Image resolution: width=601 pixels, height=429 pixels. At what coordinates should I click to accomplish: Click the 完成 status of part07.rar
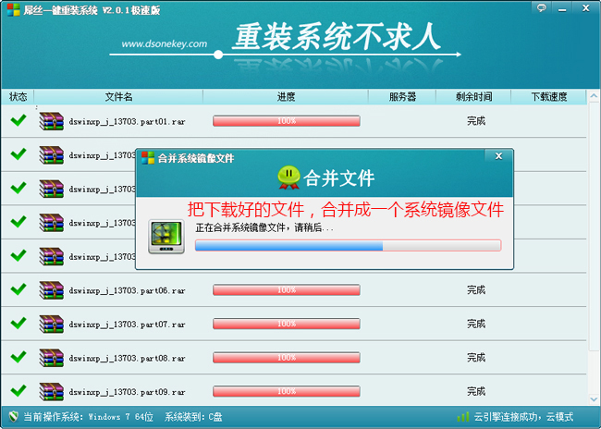pos(476,324)
